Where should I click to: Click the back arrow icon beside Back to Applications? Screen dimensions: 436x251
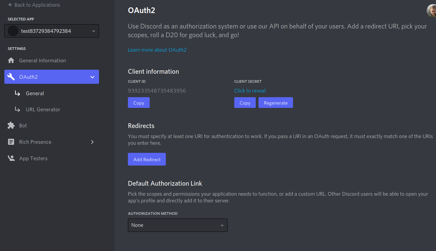pyautogui.click(x=10, y=5)
